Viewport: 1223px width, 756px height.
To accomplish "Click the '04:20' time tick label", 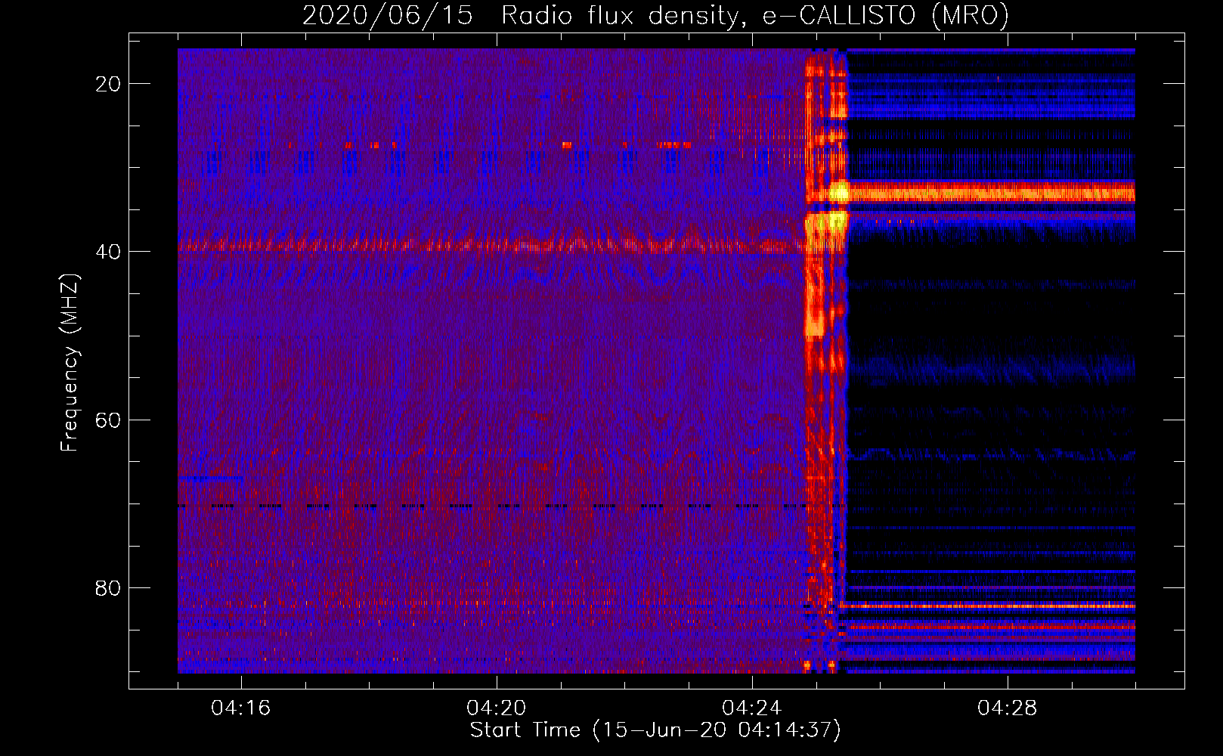I will pos(497,708).
